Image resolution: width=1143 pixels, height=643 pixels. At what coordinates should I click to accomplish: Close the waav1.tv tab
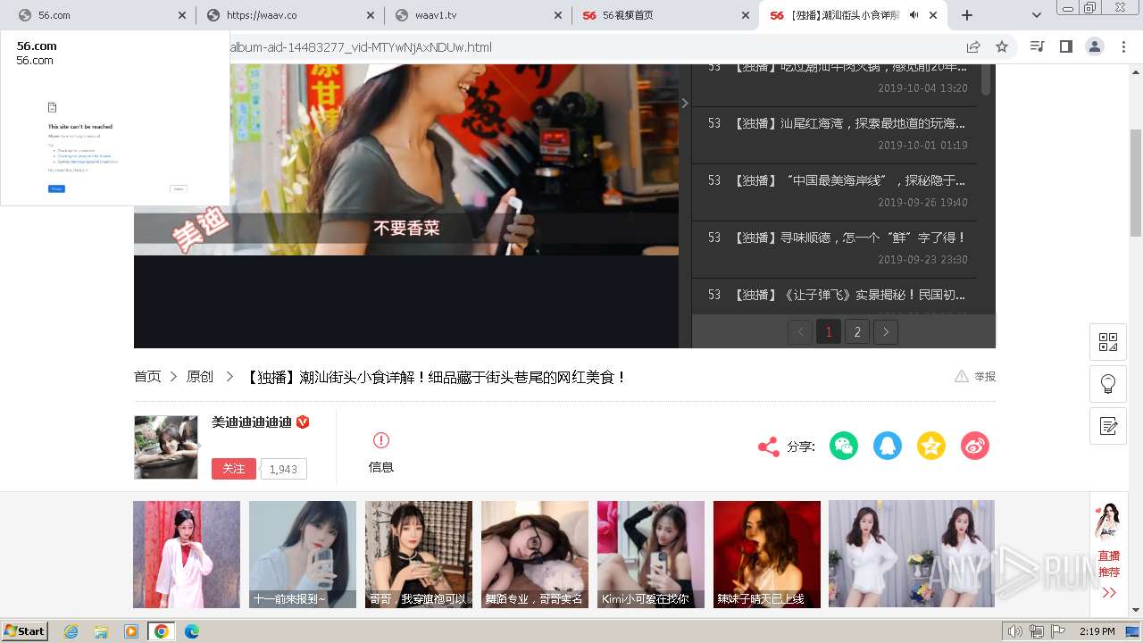pos(558,15)
